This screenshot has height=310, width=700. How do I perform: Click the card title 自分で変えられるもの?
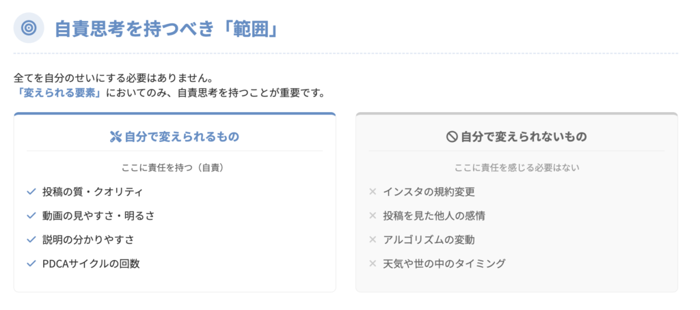(181, 137)
